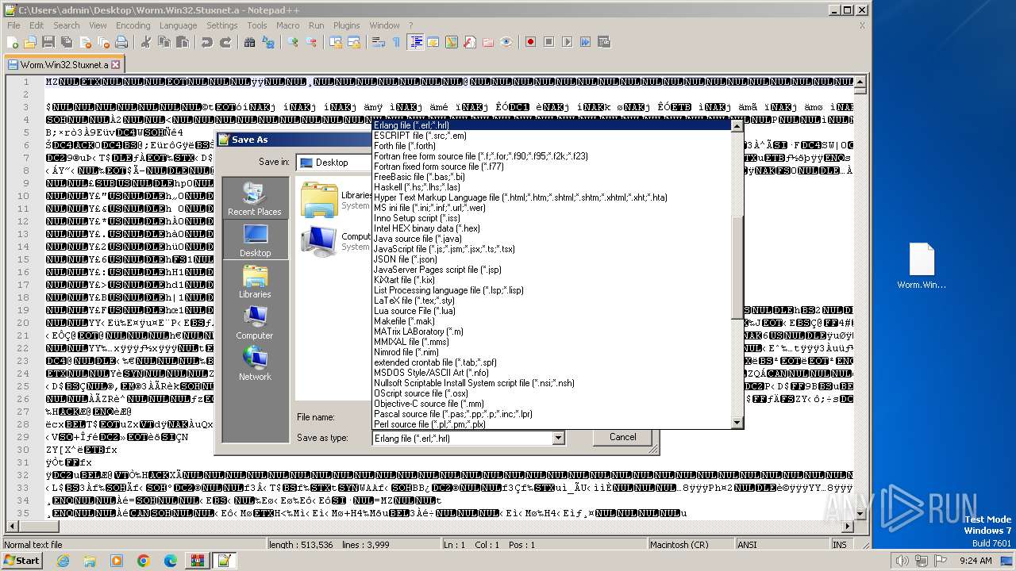1016x571 pixels.
Task: Toggle the indent guide toolbar button
Action: (415, 42)
